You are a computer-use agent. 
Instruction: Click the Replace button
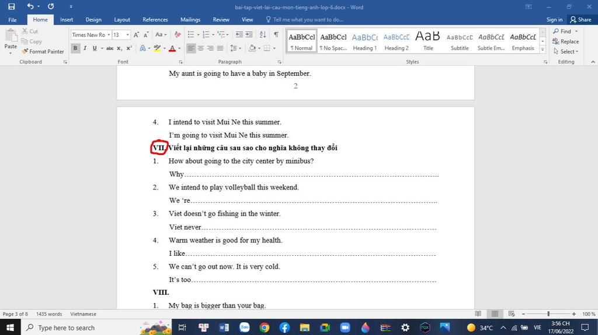pos(566,41)
